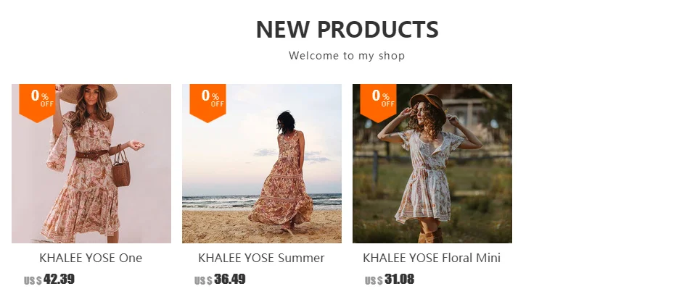Click the 0% OFF badge on beach dress
The height and width of the screenshot is (294, 695).
208,103
